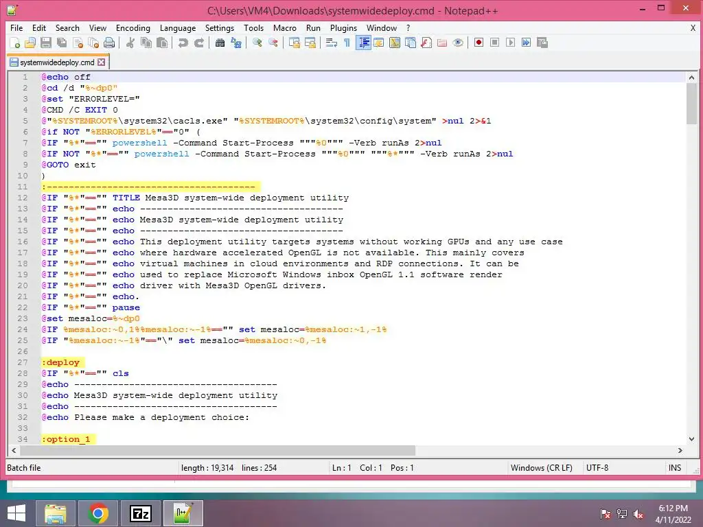Toggle INS insert mode in status bar
This screenshot has height=527, width=703.
coord(675,468)
